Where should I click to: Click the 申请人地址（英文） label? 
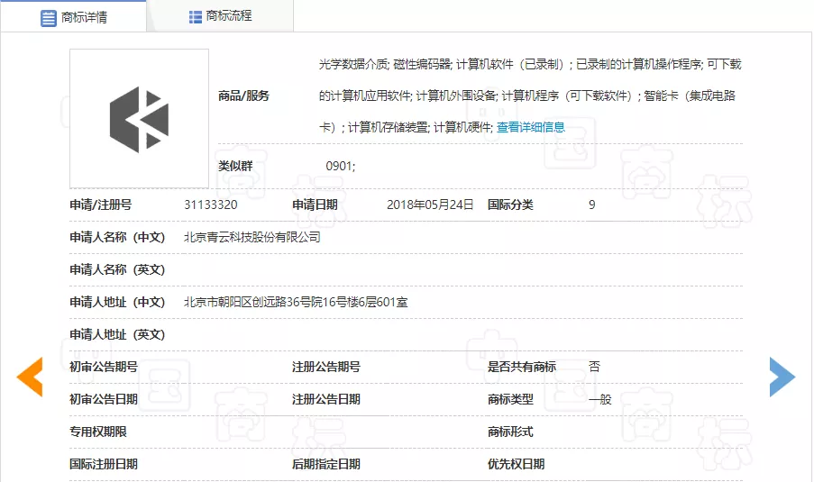[117, 334]
